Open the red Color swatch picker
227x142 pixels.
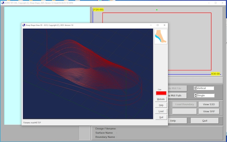point(161,93)
